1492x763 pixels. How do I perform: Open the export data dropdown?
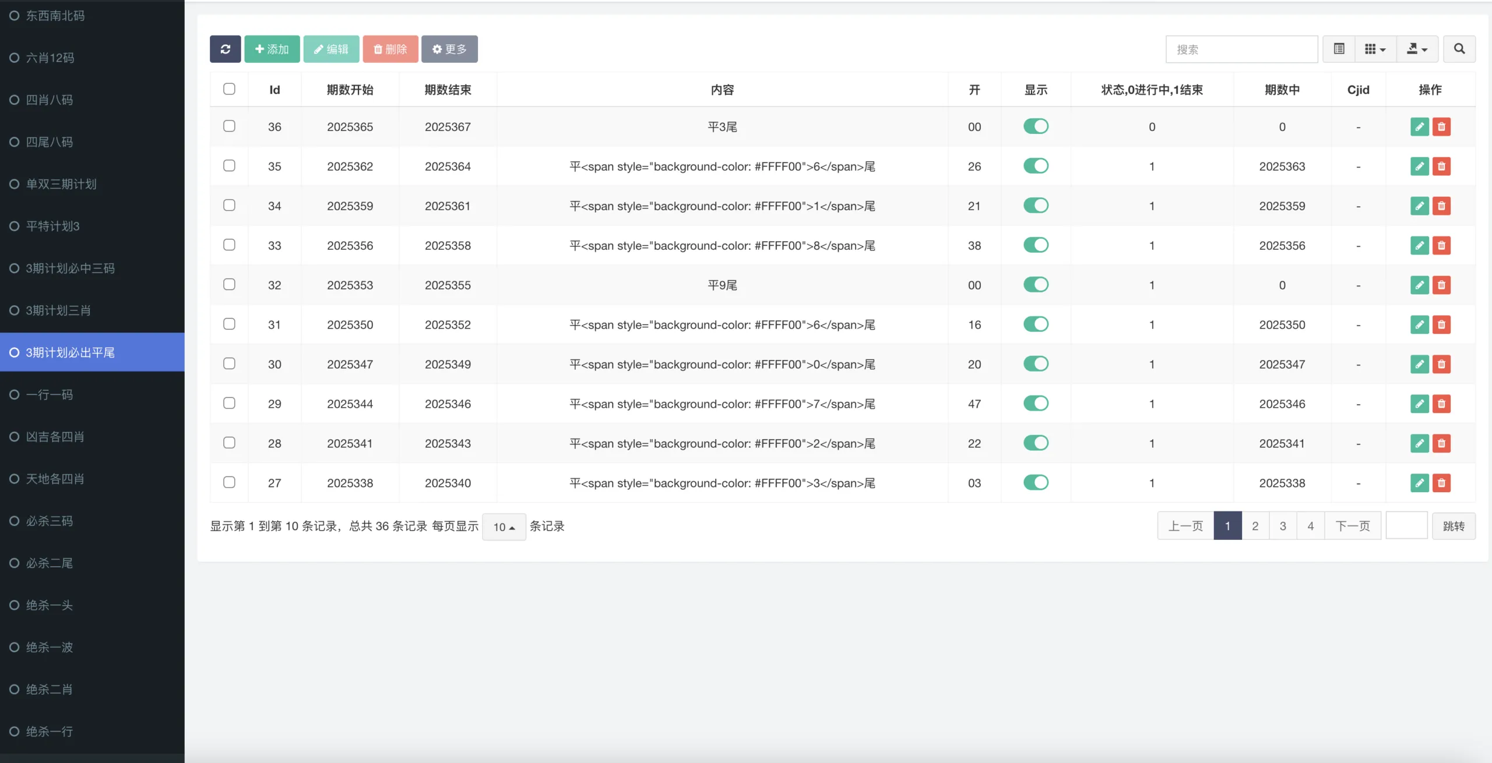tap(1417, 49)
